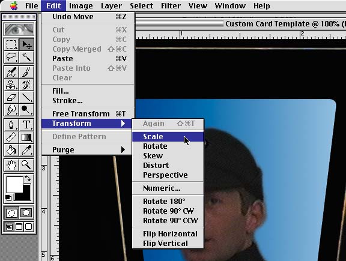
Task: Select the History Brush tool
Action: pyautogui.click(x=26, y=85)
